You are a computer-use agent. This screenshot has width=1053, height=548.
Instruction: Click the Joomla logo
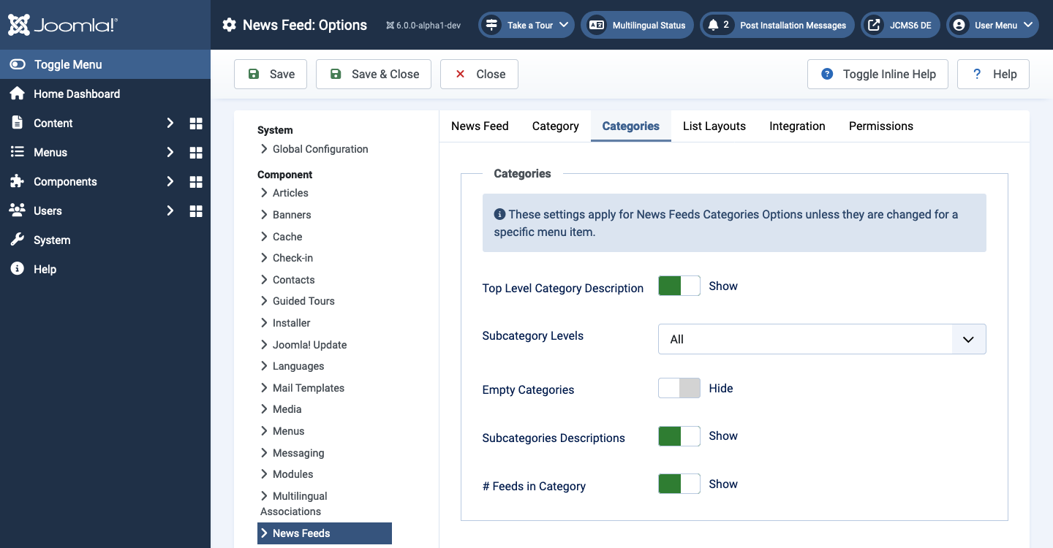coord(62,25)
